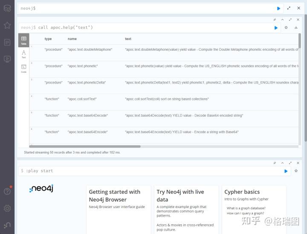Collapse the :play start frame
307x234 pixels.
click(282, 163)
